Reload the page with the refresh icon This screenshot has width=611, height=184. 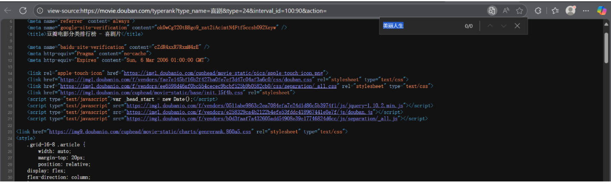23,10
